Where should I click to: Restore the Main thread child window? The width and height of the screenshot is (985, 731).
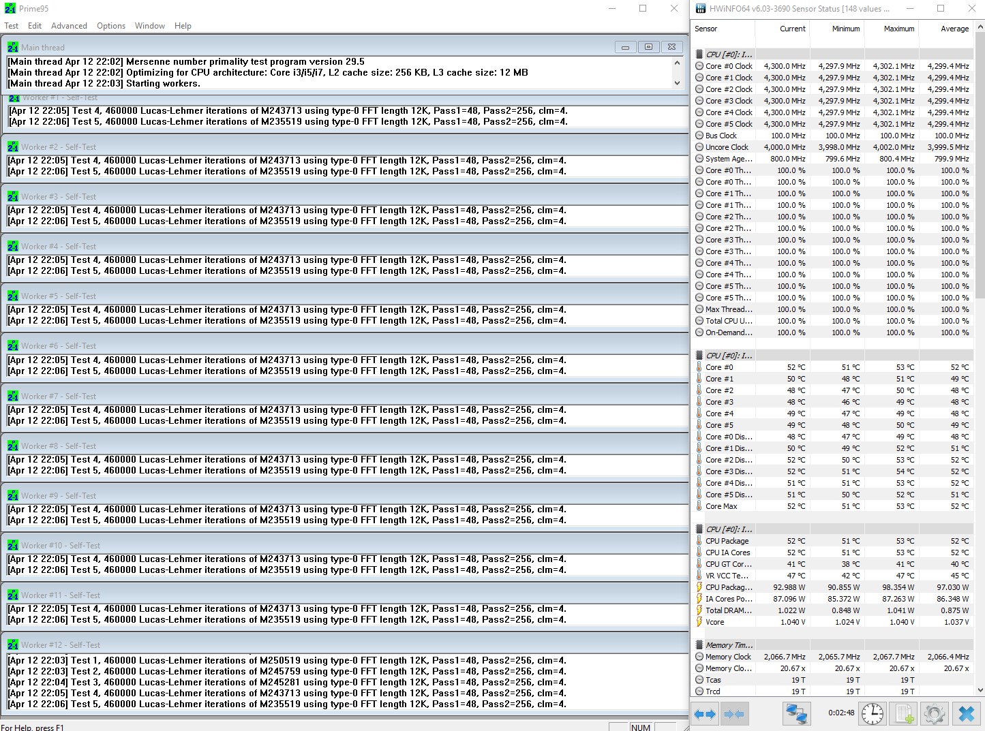tap(648, 47)
